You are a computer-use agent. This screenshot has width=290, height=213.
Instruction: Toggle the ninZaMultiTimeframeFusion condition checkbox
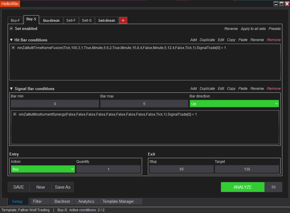[x=13, y=48]
